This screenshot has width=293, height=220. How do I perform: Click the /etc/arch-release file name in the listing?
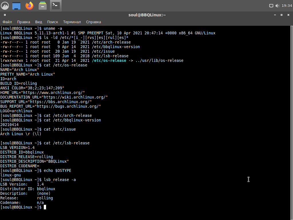click(111, 42)
